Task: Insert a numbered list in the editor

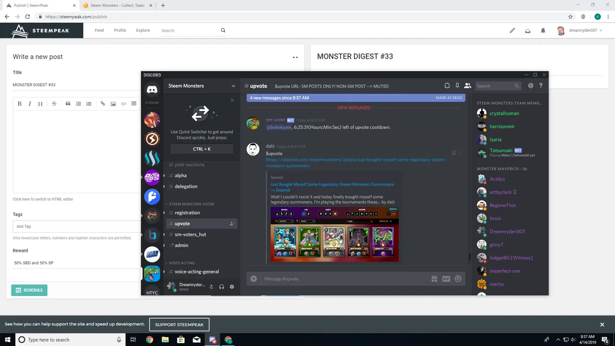Action: click(78, 104)
